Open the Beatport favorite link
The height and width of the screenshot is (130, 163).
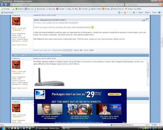[x=20, y=9]
